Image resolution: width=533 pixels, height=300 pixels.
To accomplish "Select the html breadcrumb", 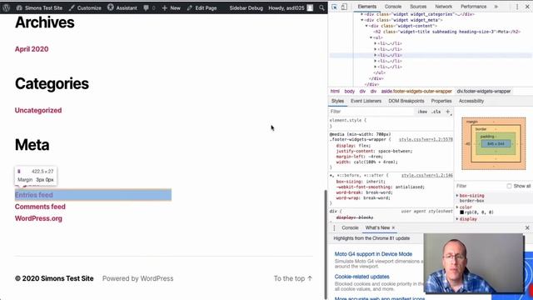I will (335, 91).
